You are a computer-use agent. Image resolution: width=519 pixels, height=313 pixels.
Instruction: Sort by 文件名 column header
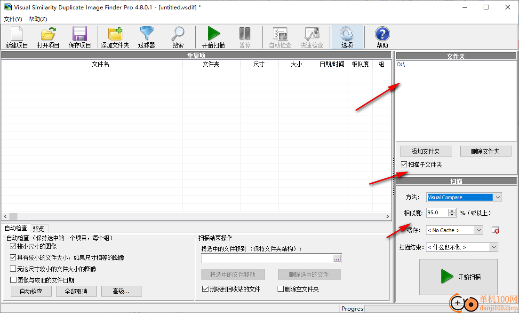(101, 64)
